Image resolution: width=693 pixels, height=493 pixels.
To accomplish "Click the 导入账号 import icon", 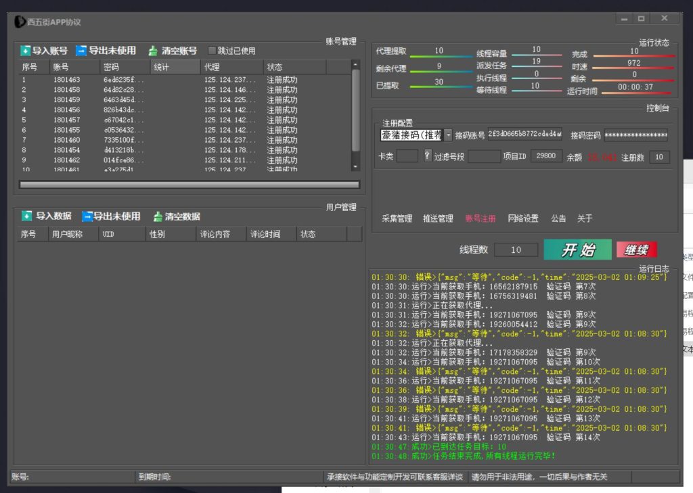I will tap(26, 51).
